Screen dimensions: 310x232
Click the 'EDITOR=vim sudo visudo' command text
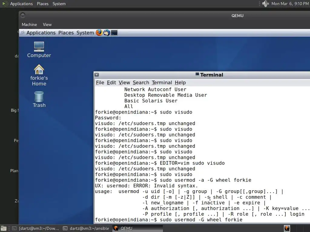pyautogui.click(x=192, y=163)
